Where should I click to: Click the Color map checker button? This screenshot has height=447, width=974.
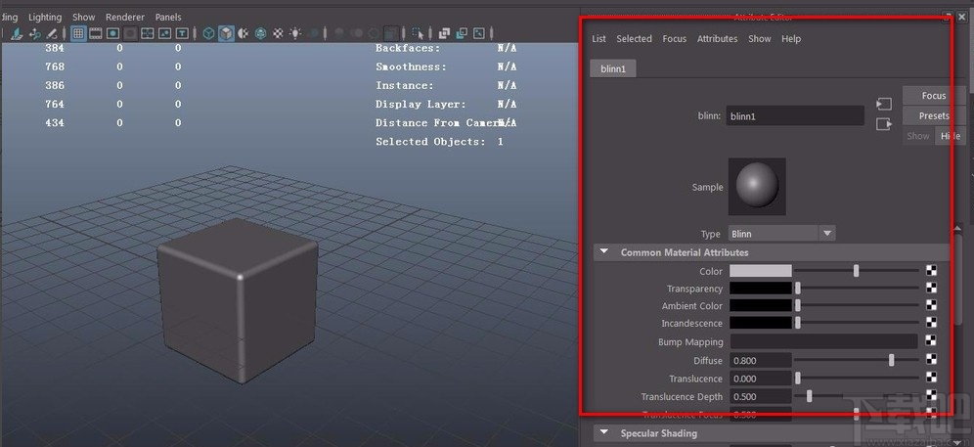pyautogui.click(x=931, y=270)
